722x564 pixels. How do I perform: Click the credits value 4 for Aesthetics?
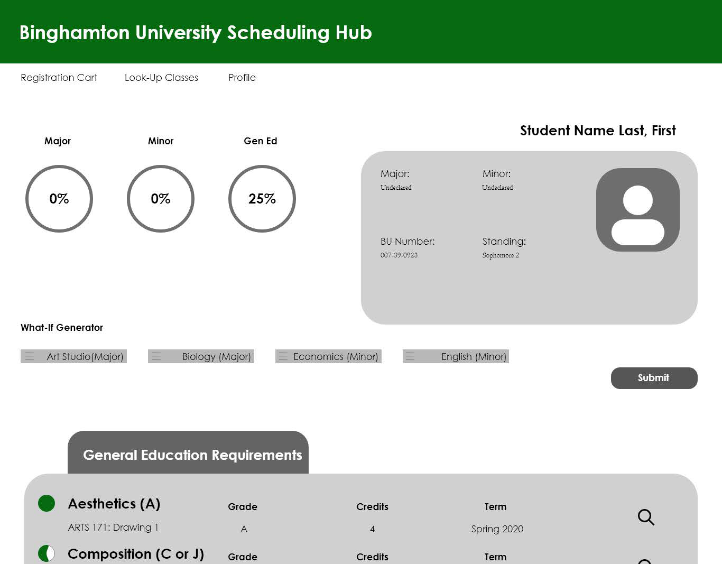coord(372,529)
